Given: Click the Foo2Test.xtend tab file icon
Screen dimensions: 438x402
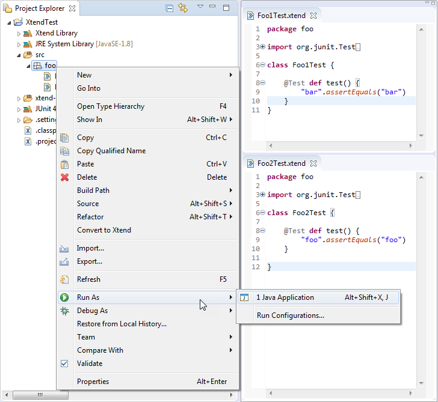Looking at the screenshot, I should (250, 163).
